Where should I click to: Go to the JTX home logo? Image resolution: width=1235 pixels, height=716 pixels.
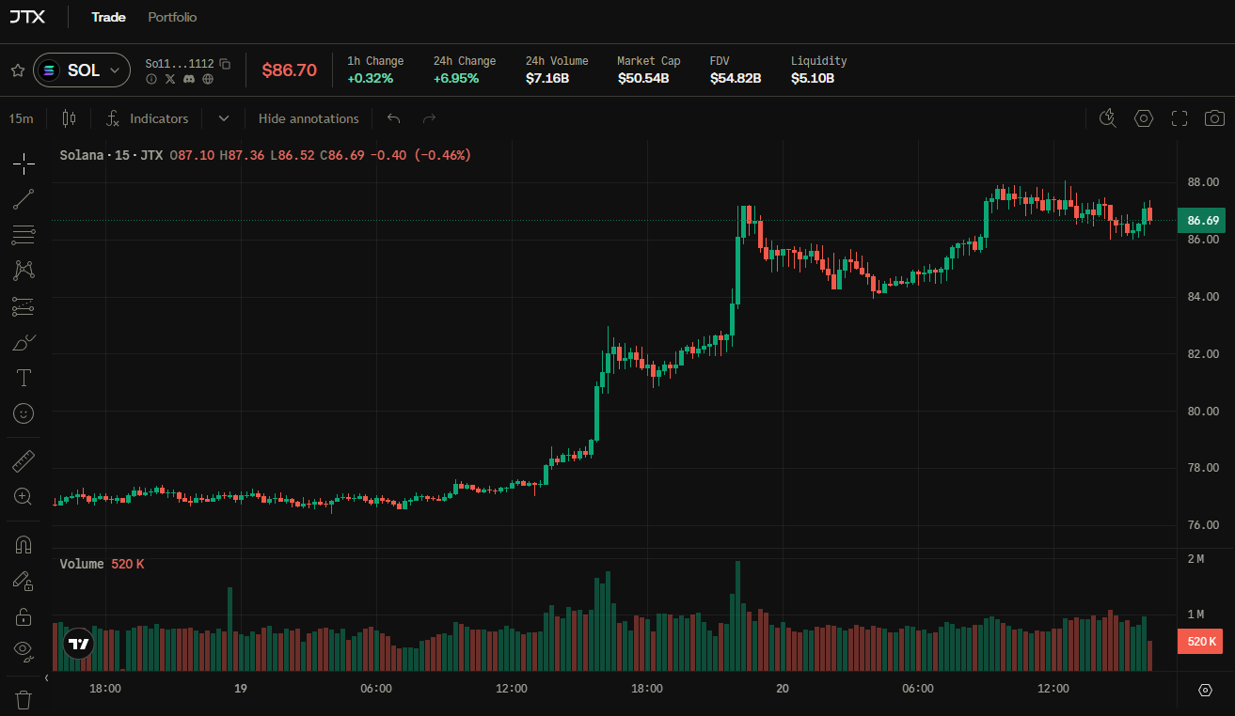pyautogui.click(x=27, y=17)
